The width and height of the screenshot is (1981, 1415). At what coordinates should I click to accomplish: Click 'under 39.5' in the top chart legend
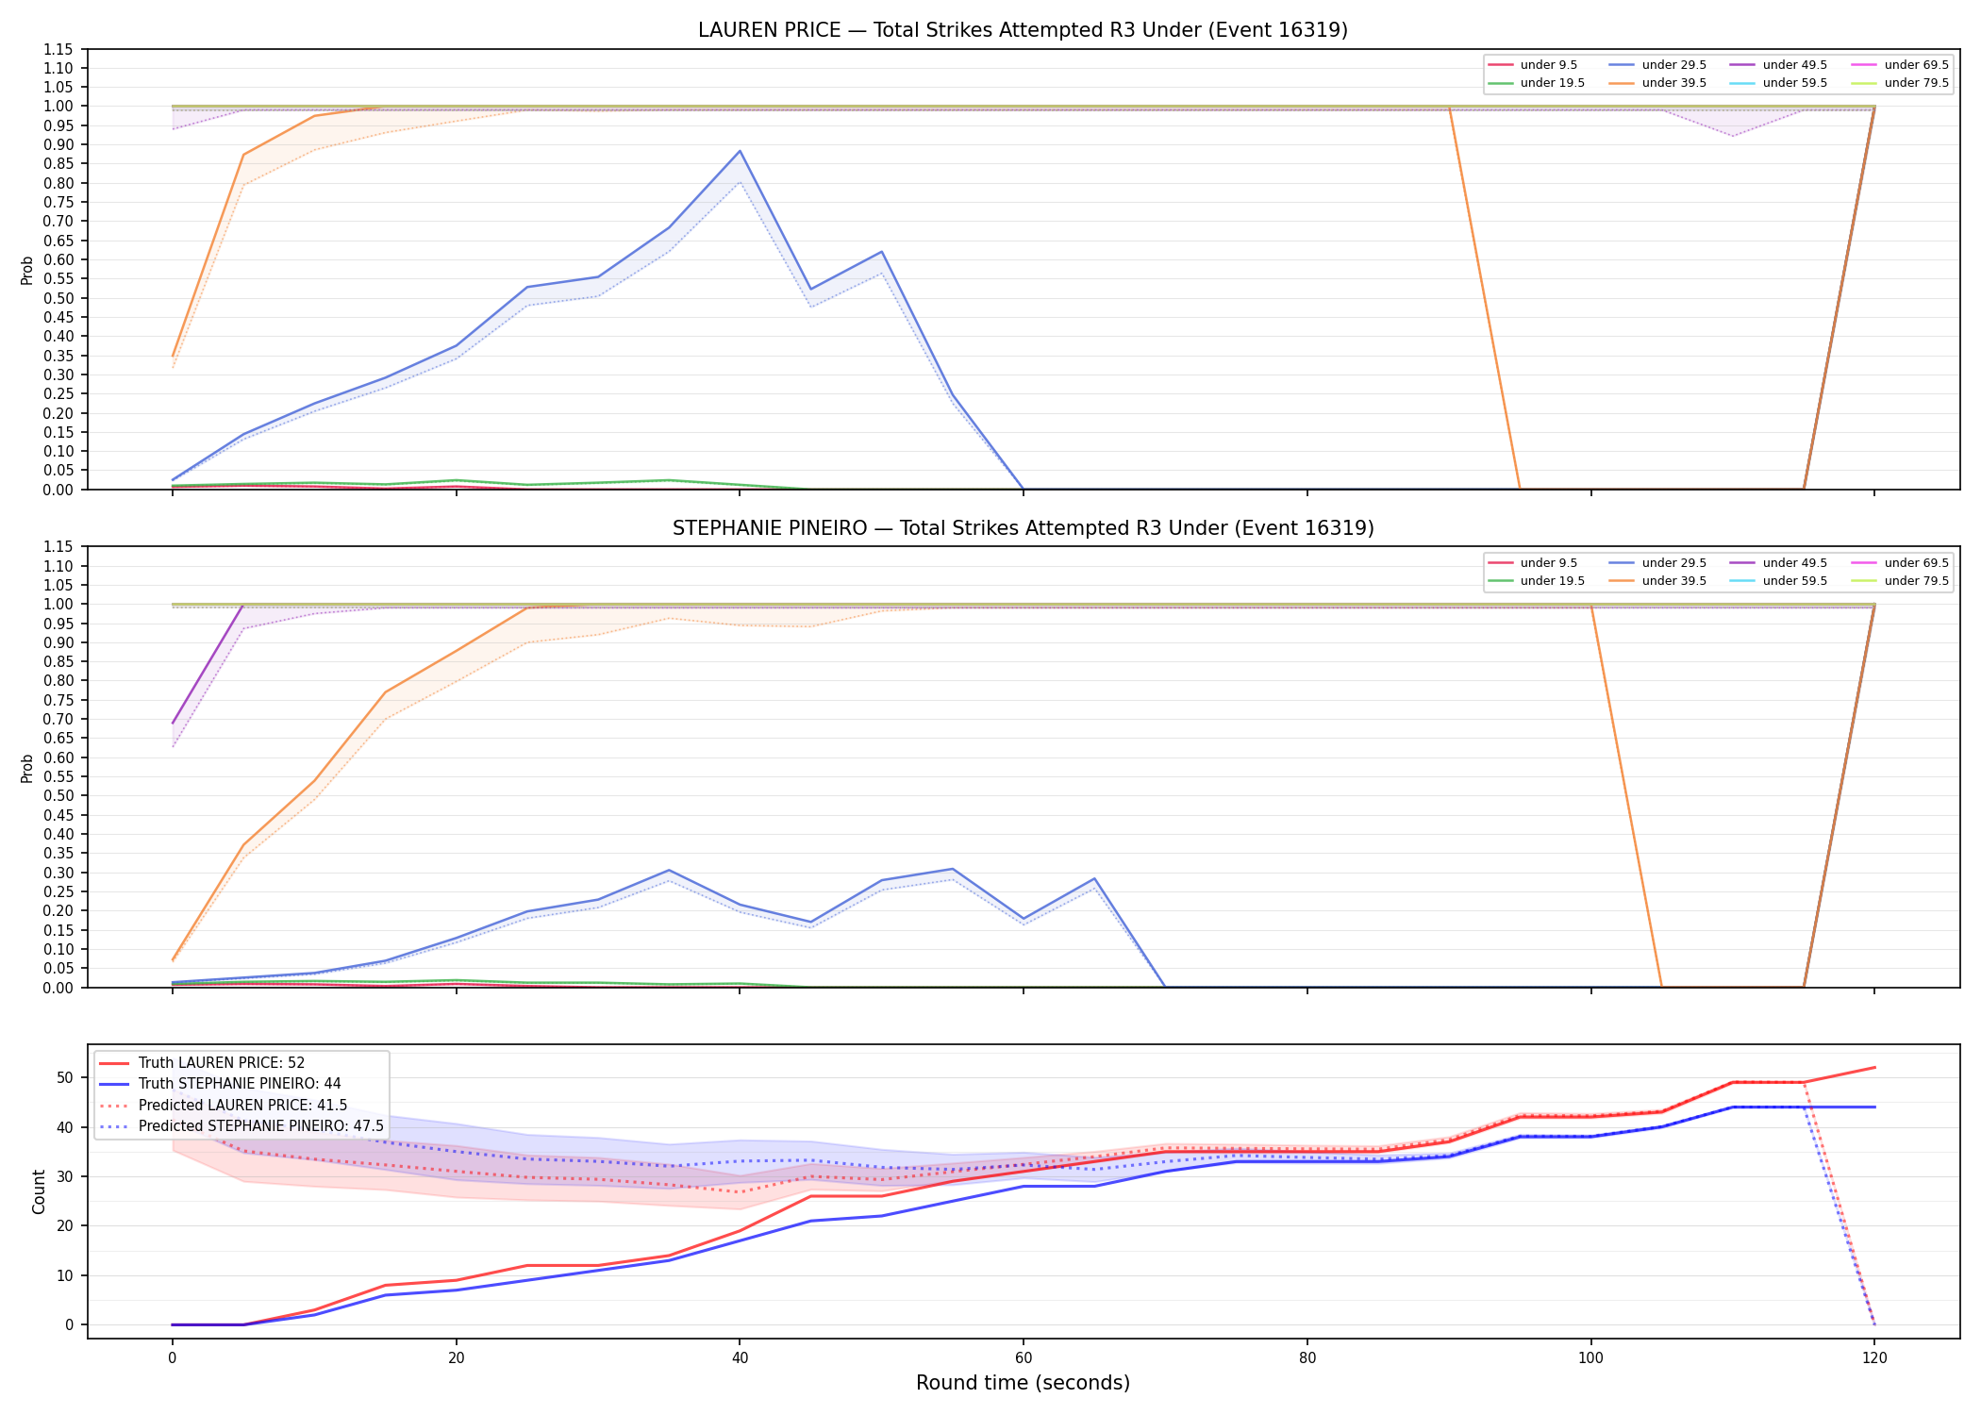1673,83
